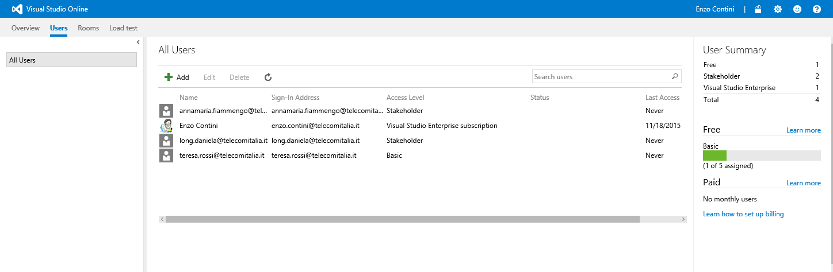The height and width of the screenshot is (272, 833).
Task: Open the shopping bag marketplace icon
Action: coord(758,9)
